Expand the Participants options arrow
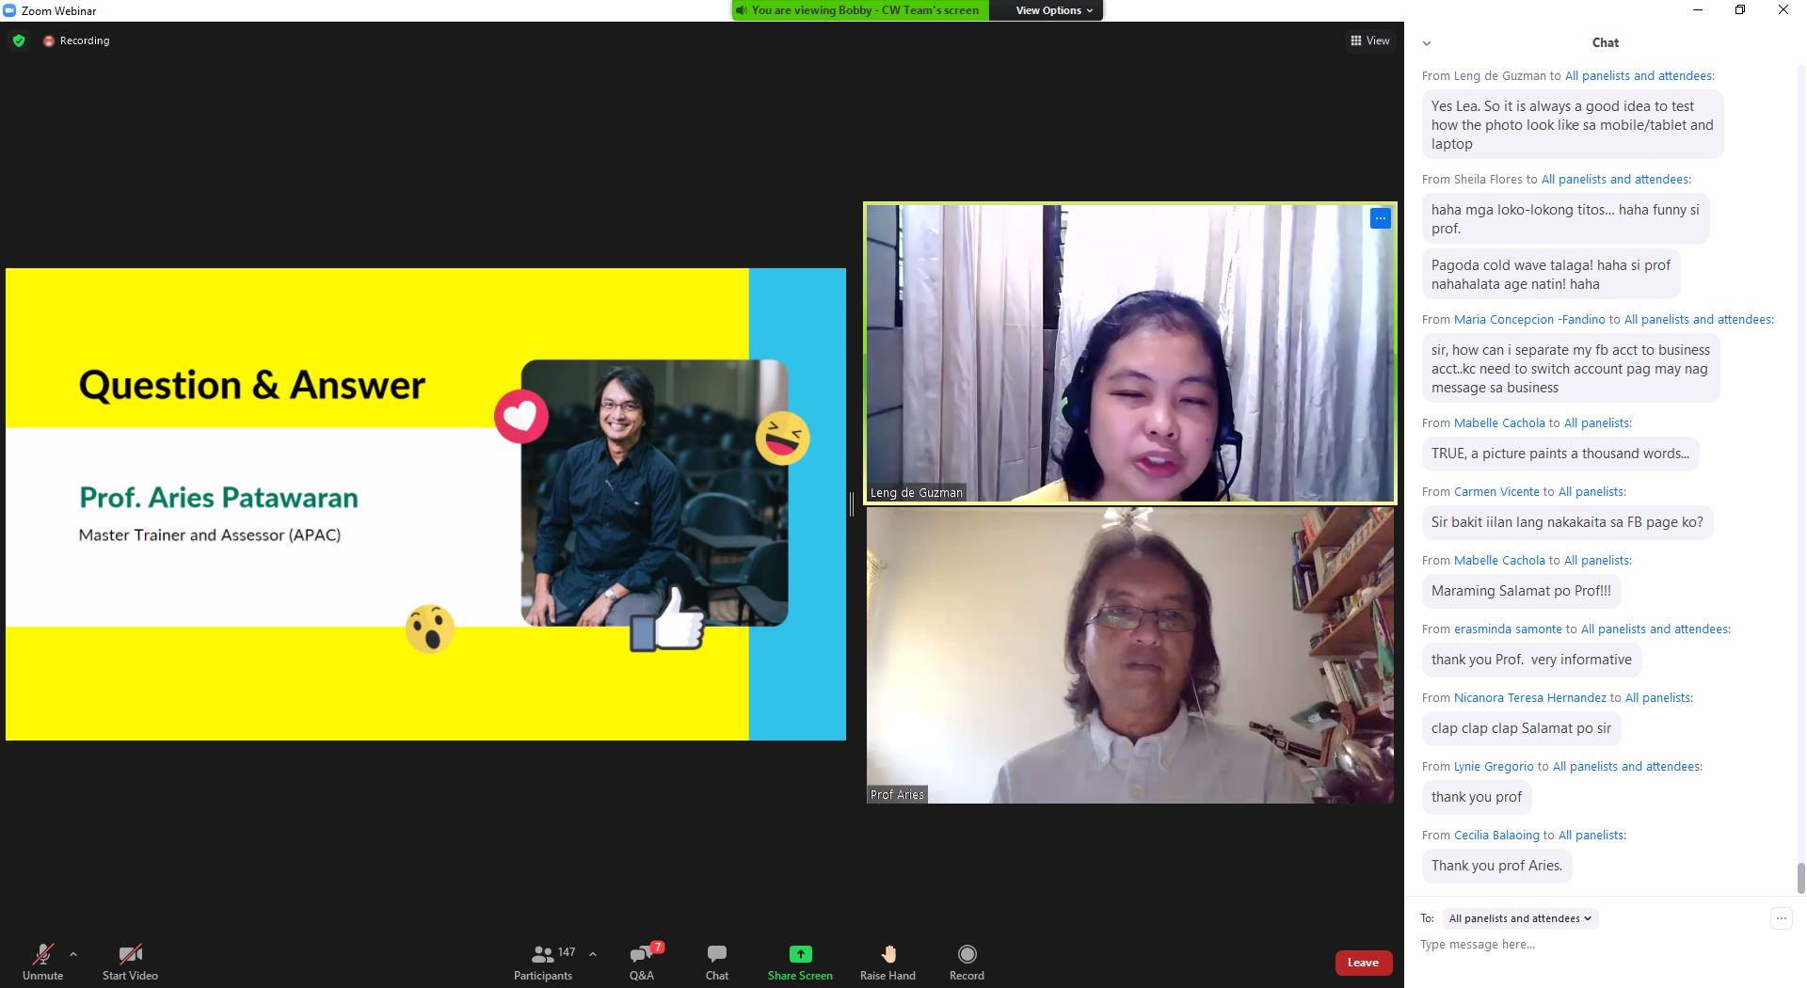 pyautogui.click(x=593, y=954)
